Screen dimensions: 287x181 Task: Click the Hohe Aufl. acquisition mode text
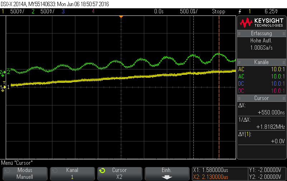pyautogui.click(x=261, y=40)
